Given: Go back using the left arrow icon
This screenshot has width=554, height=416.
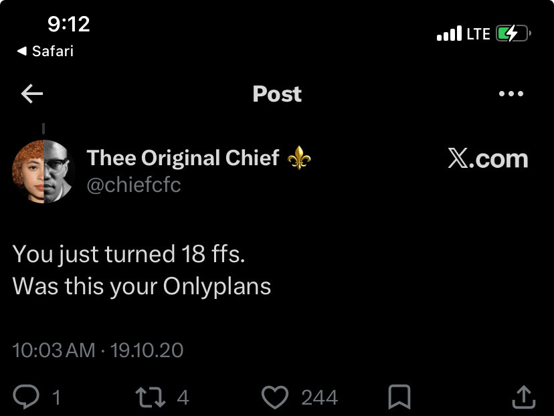Looking at the screenshot, I should pyautogui.click(x=32, y=94).
